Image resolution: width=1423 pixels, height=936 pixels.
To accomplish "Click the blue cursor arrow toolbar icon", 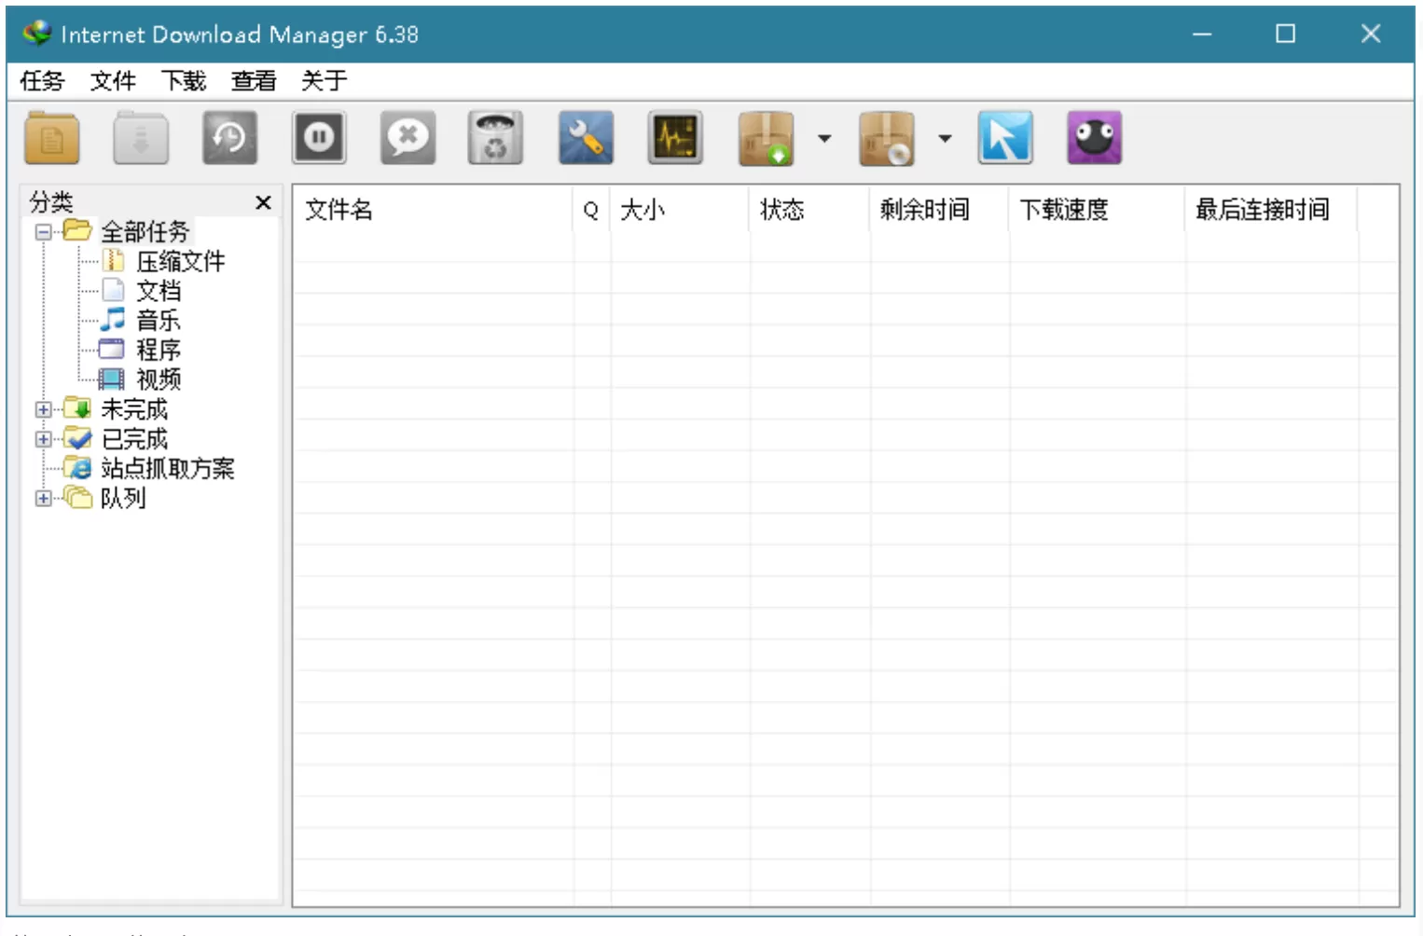I will [x=1005, y=139].
